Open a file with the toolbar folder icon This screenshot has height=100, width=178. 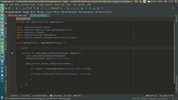(6, 8)
